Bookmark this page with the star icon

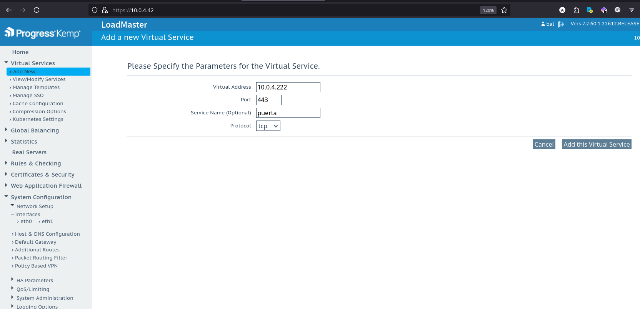(504, 10)
